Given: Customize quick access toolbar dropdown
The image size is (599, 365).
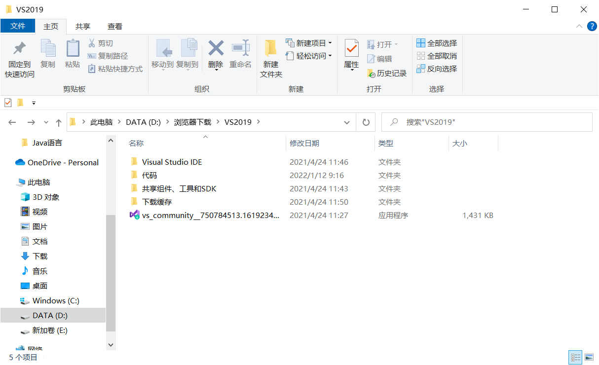Looking at the screenshot, I should [x=34, y=103].
